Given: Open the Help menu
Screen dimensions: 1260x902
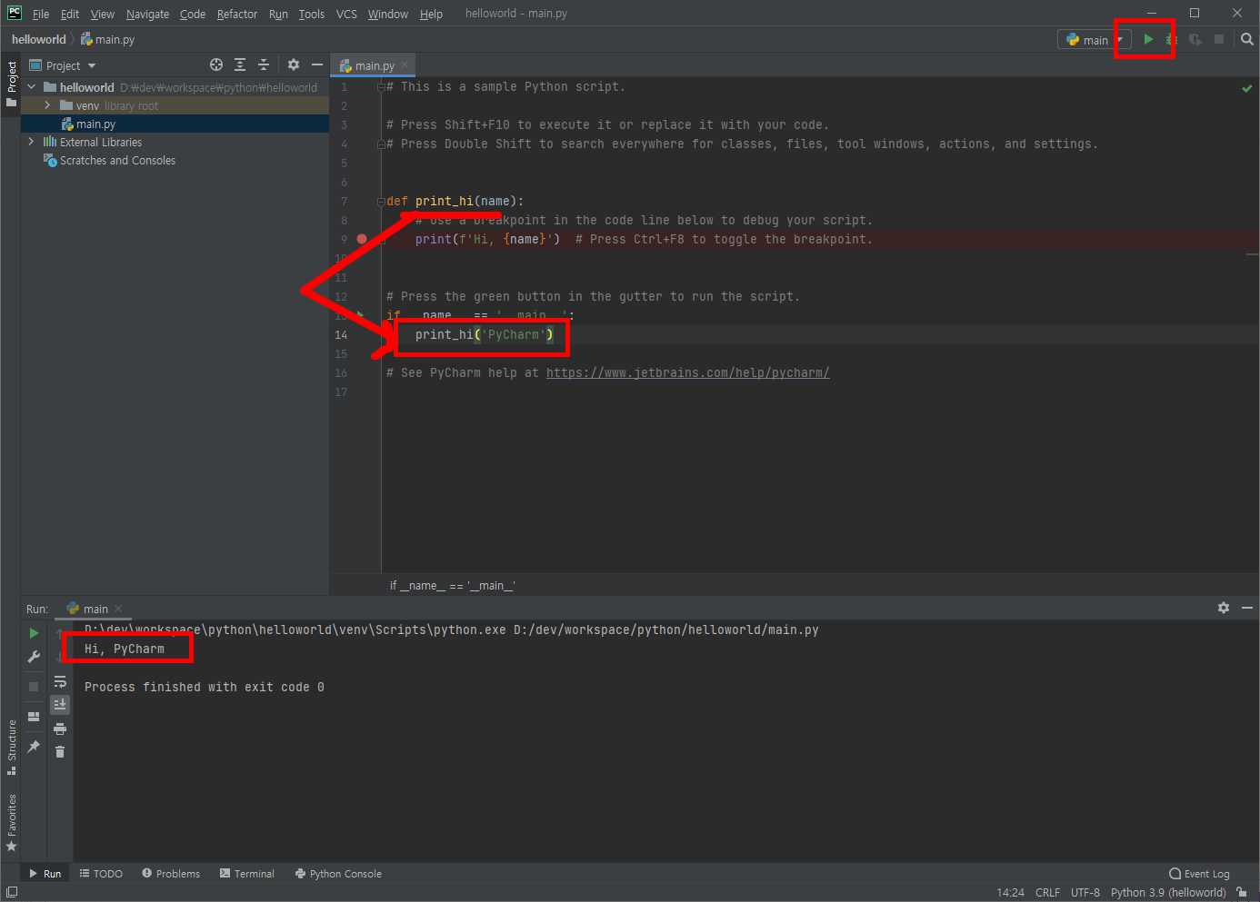Looking at the screenshot, I should 431,14.
